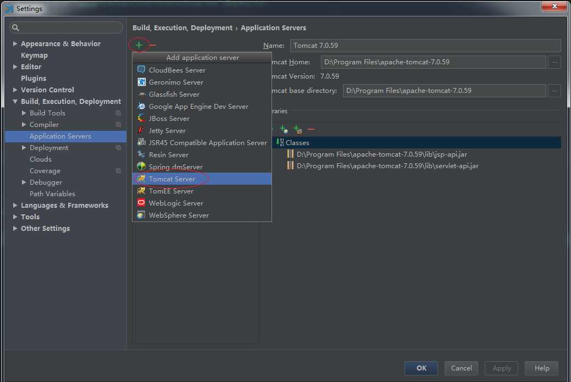Browse for Tomcat base directory button

[x=555, y=91]
